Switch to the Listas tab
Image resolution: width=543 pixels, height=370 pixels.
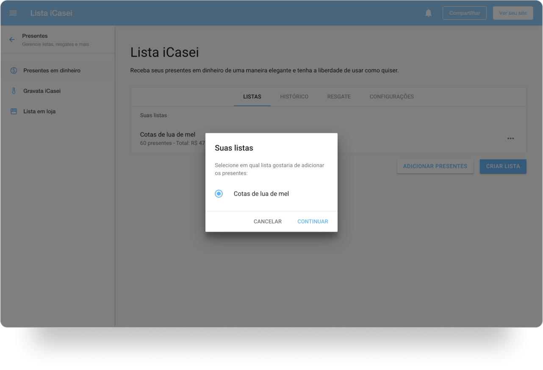point(252,97)
